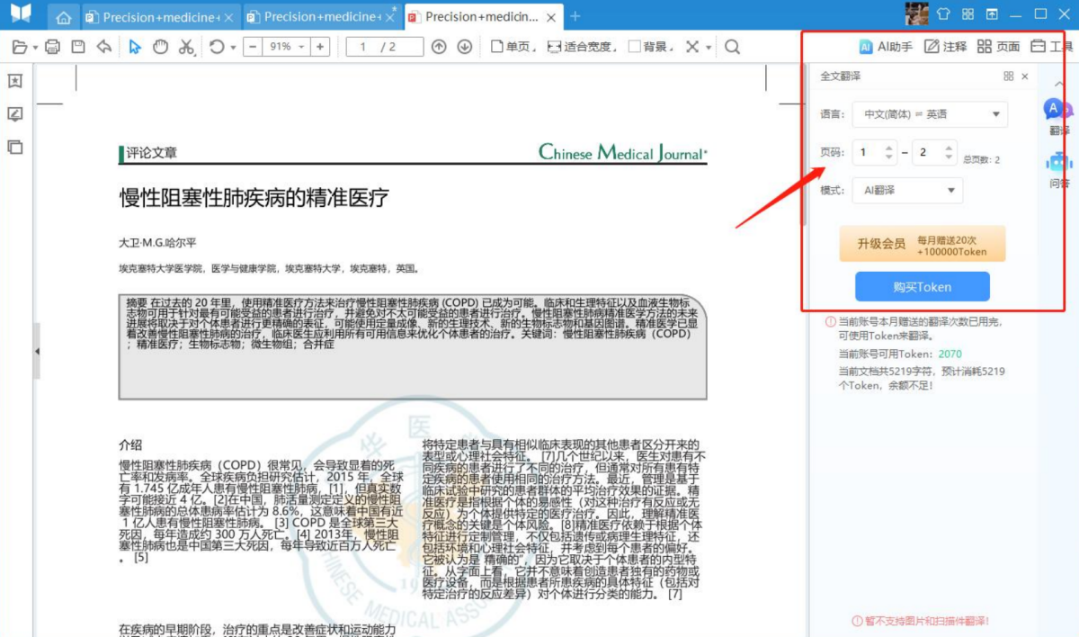This screenshot has height=637, width=1079.
Task: Click the document title 慢性阻塞性肺疾病的精准医疗
Action: point(254,197)
